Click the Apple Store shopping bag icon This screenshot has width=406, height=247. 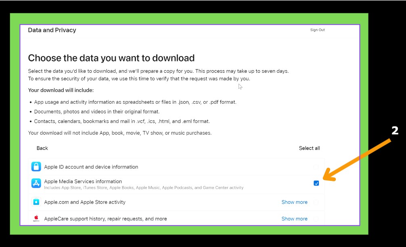pos(36,202)
